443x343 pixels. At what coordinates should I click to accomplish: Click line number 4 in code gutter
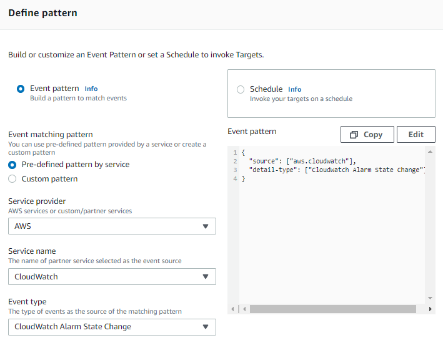[x=235, y=179]
